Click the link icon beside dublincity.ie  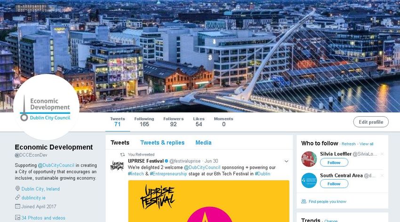(x=17, y=198)
